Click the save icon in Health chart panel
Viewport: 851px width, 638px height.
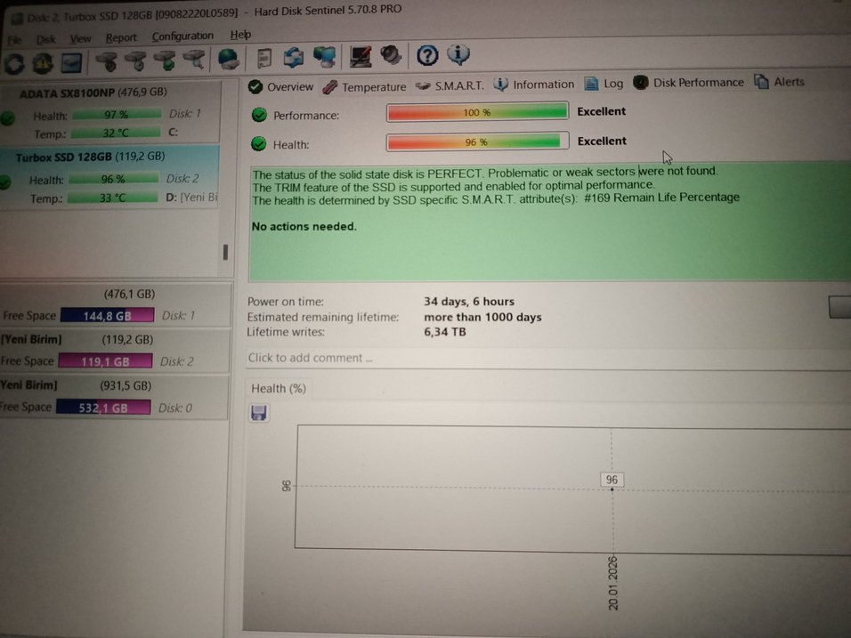[258, 412]
